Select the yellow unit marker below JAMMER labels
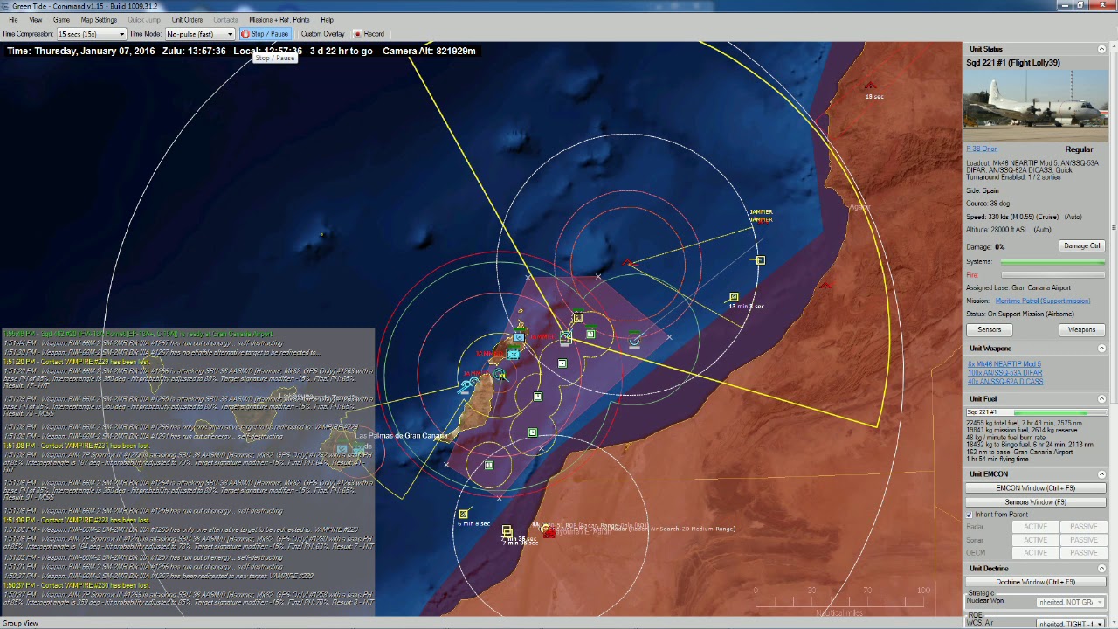Viewport: 1118px width, 629px height. (760, 260)
